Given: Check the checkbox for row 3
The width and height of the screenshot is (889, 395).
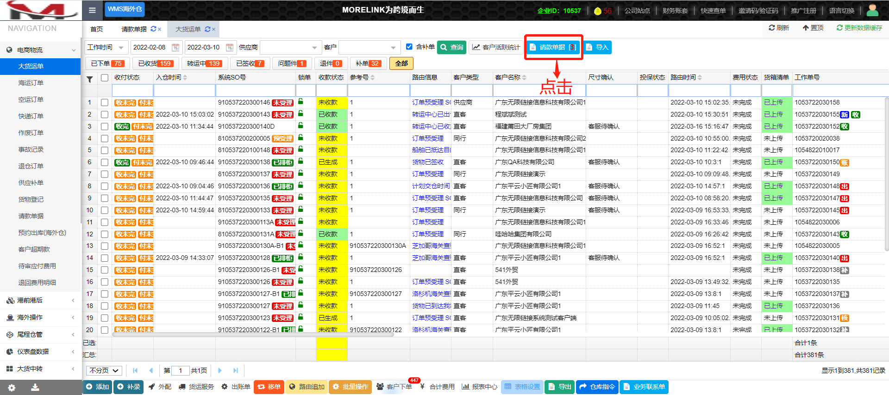Looking at the screenshot, I should (105, 126).
